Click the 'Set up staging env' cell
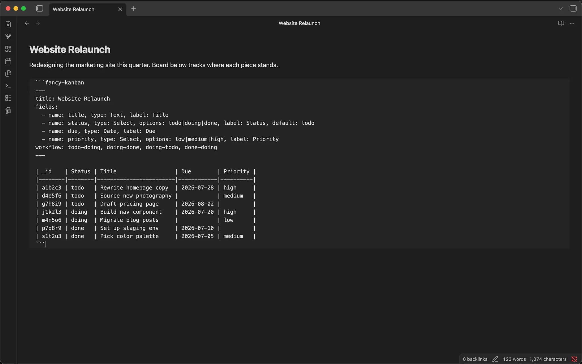 point(129,228)
